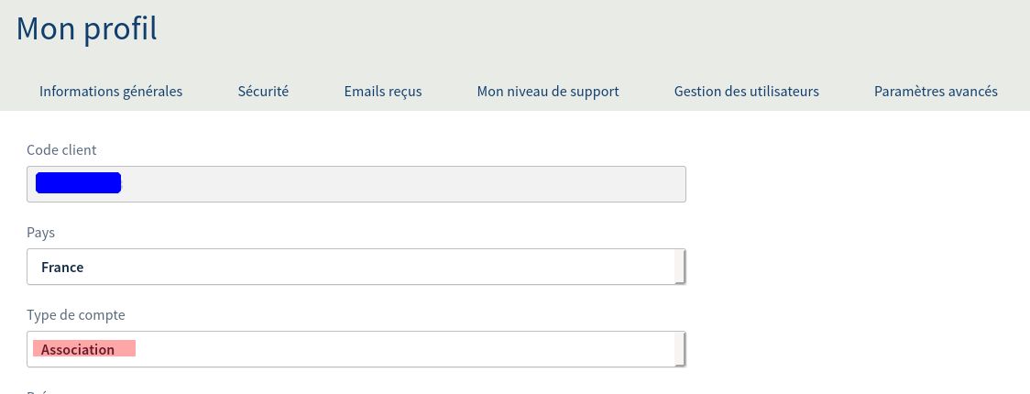Open the Gestion des utilisateurs tab
The height and width of the screenshot is (394, 1030).
tap(746, 92)
